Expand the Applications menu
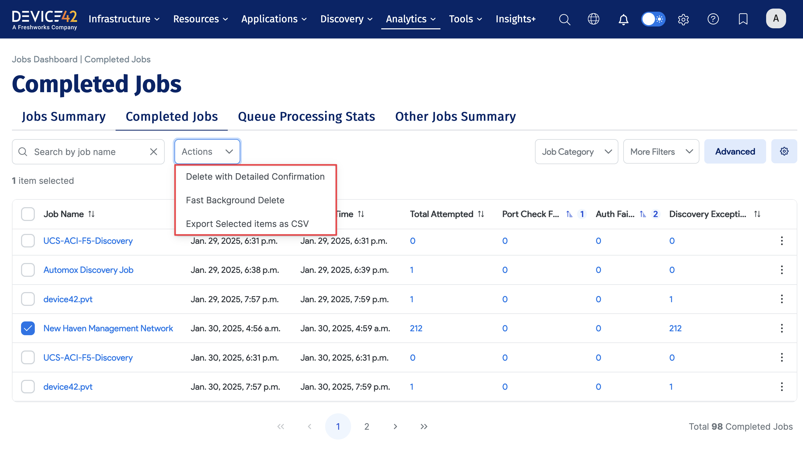Screen dimensions: 803x458 tap(274, 19)
